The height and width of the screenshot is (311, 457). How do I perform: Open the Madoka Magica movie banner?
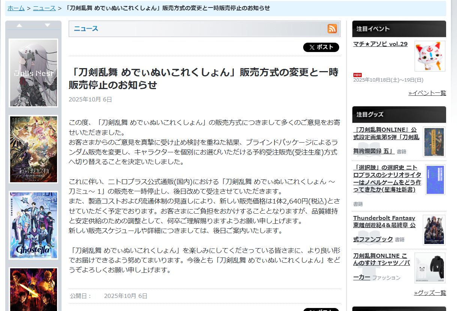(x=33, y=149)
